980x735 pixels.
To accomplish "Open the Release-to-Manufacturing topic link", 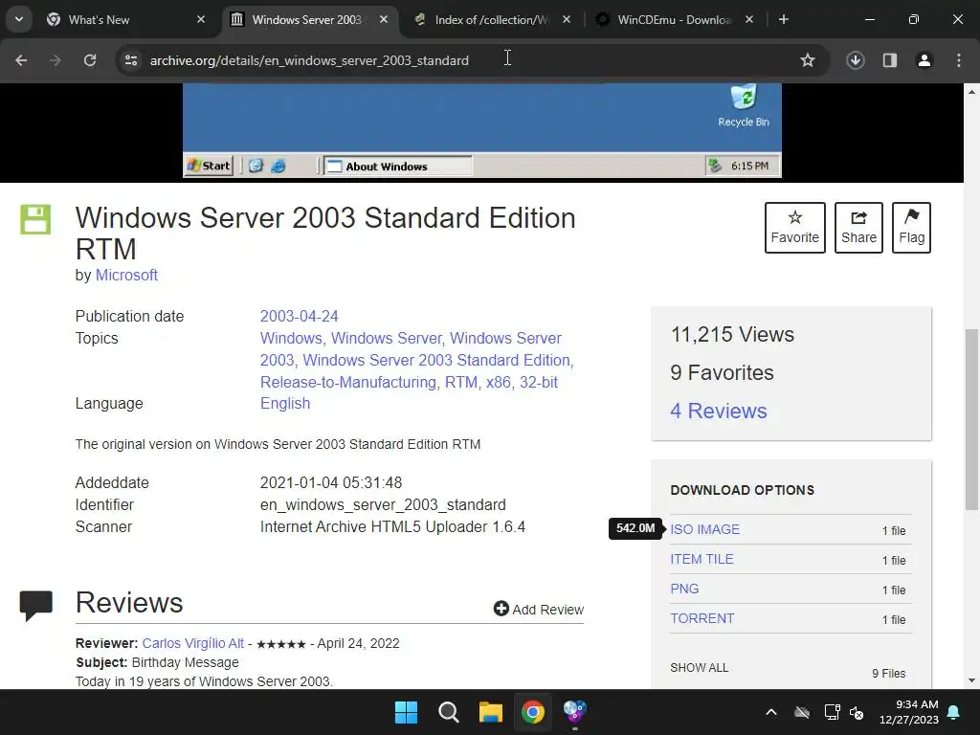I will click(348, 382).
